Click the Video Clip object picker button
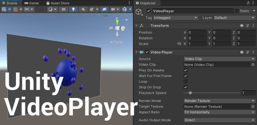 pyautogui.click(x=253, y=64)
